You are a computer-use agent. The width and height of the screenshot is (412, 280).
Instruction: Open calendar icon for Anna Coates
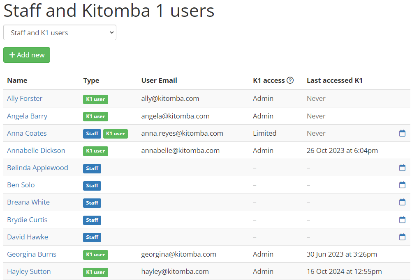[402, 133]
